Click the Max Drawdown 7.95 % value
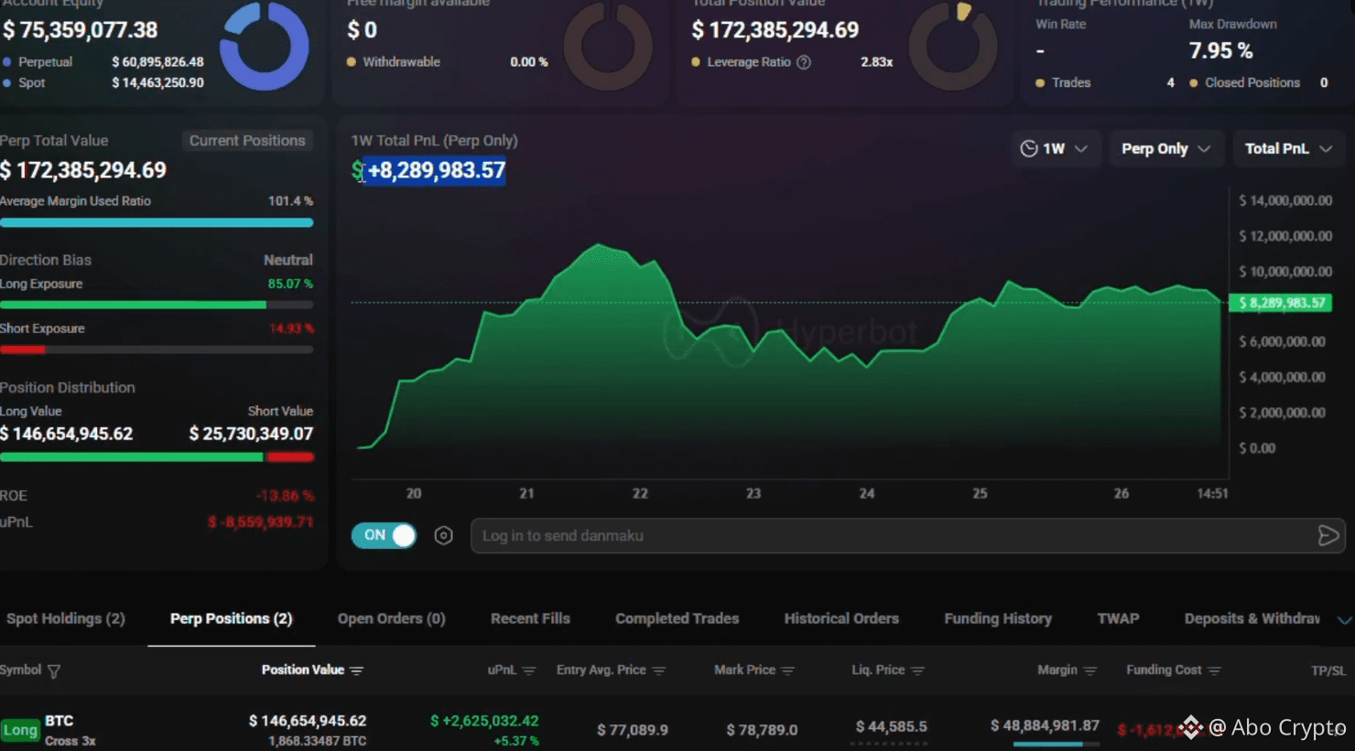Screen dimensions: 1355x751 tap(1220, 50)
